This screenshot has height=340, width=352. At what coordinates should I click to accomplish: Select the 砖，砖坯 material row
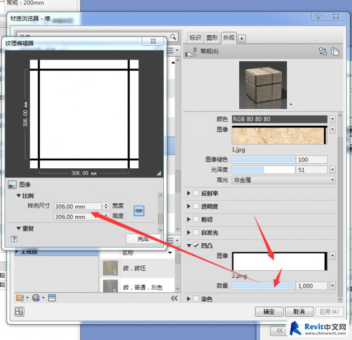[137, 268]
